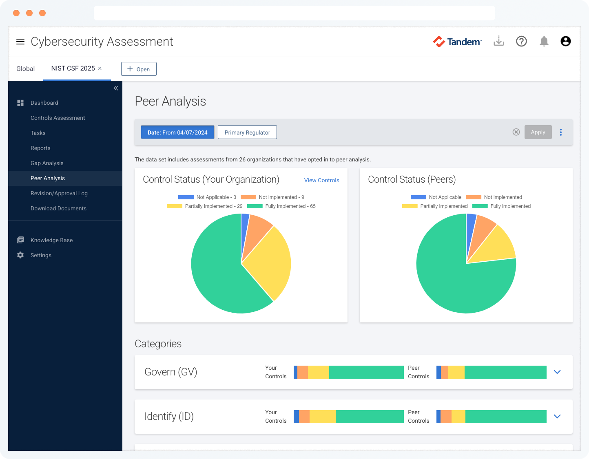Open the Primary Regulator filter dropdown
Image resolution: width=589 pixels, height=459 pixels.
point(247,132)
